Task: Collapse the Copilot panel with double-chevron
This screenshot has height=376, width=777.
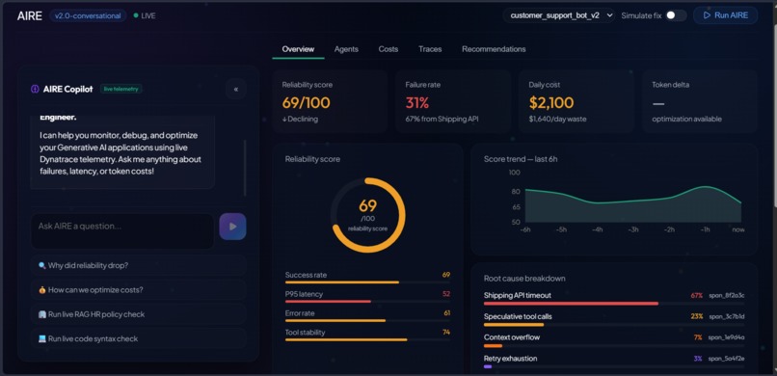Action: [236, 89]
